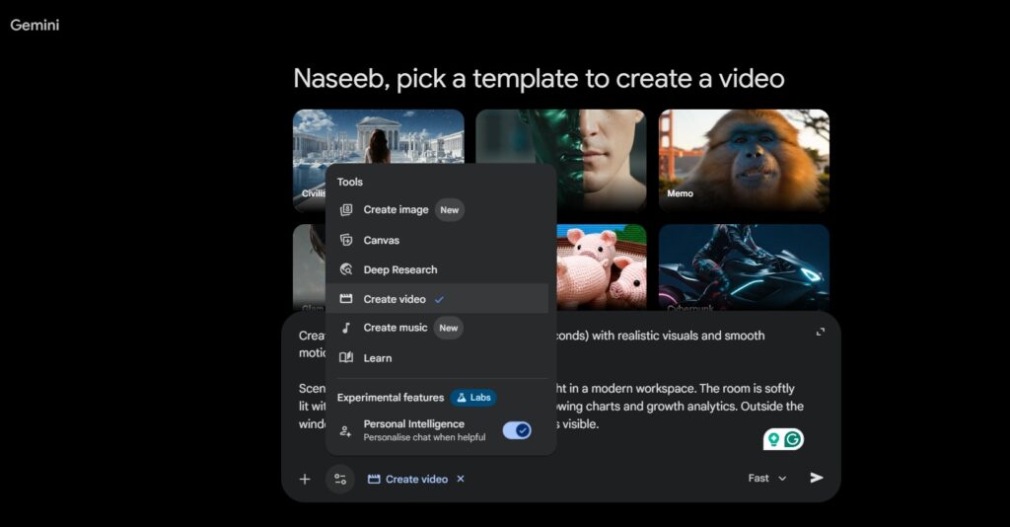
Task: Click the Create video clapperboard icon in menu
Action: pyautogui.click(x=346, y=298)
